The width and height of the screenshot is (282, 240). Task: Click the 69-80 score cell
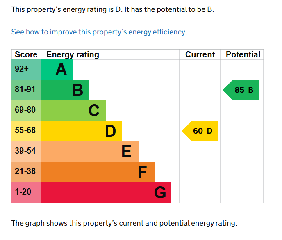click(26, 111)
